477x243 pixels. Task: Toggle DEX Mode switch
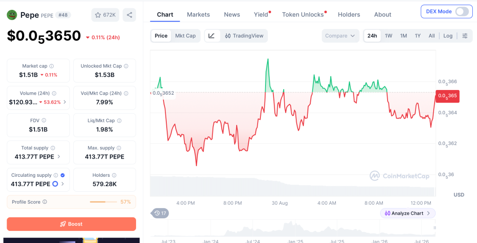pyautogui.click(x=462, y=12)
